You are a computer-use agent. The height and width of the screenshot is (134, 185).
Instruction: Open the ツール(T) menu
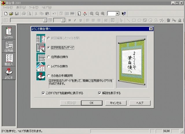click(x=34, y=8)
